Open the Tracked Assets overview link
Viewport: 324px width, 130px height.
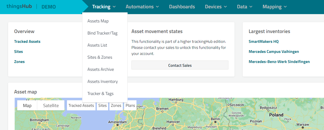pyautogui.click(x=27, y=42)
